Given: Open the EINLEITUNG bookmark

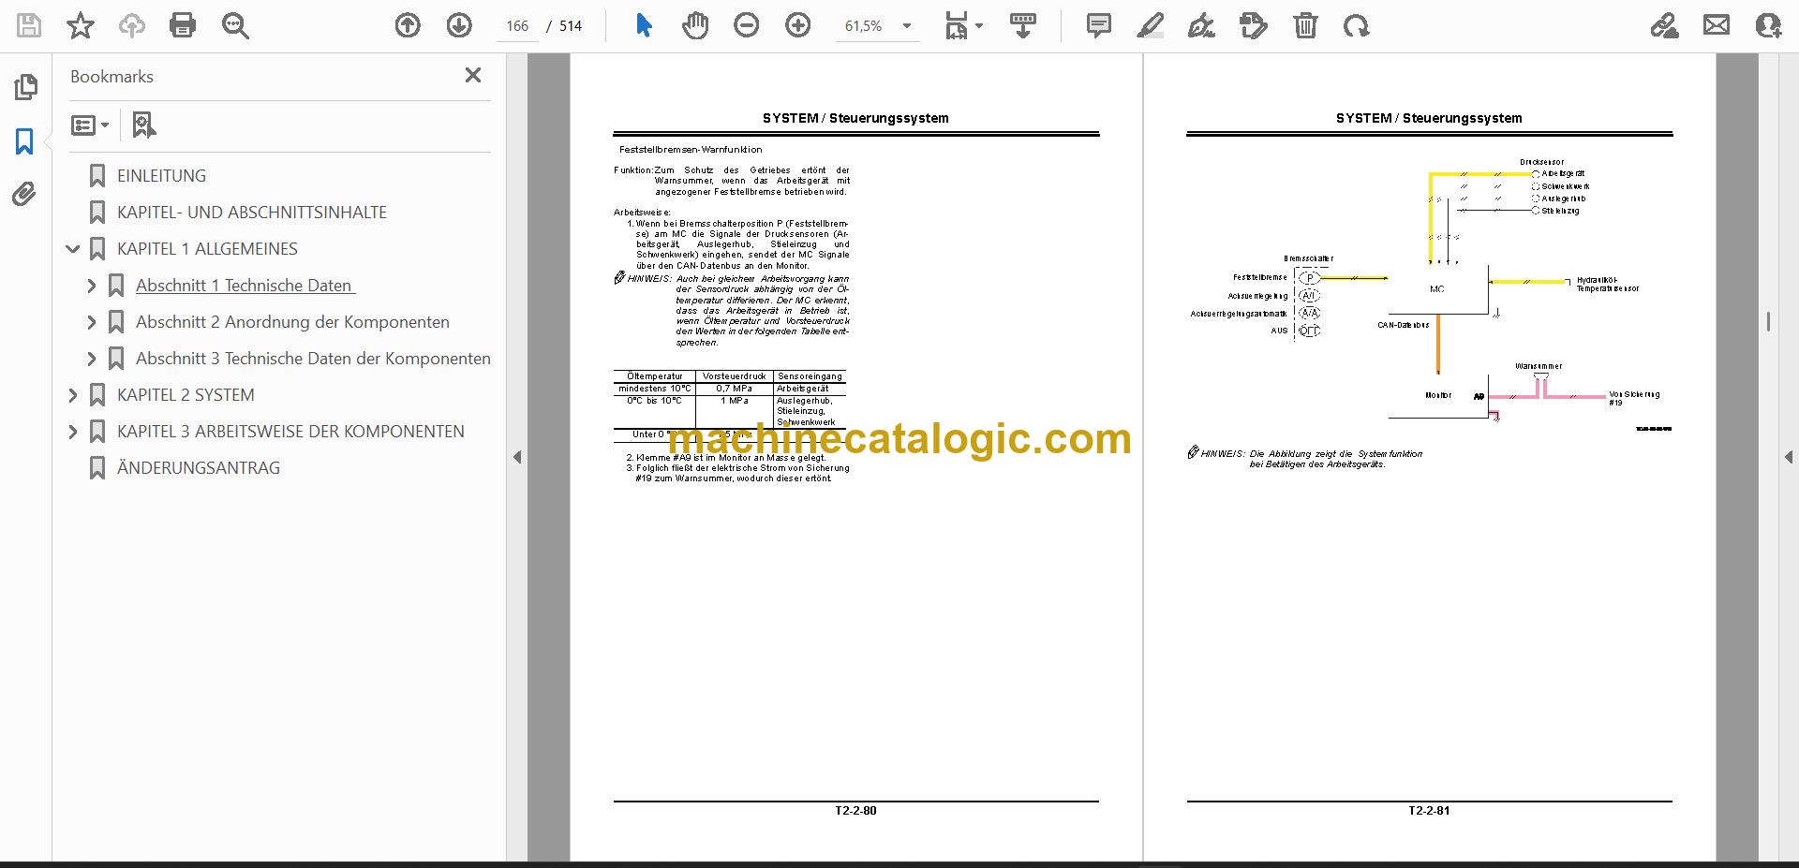Looking at the screenshot, I should click(x=161, y=176).
